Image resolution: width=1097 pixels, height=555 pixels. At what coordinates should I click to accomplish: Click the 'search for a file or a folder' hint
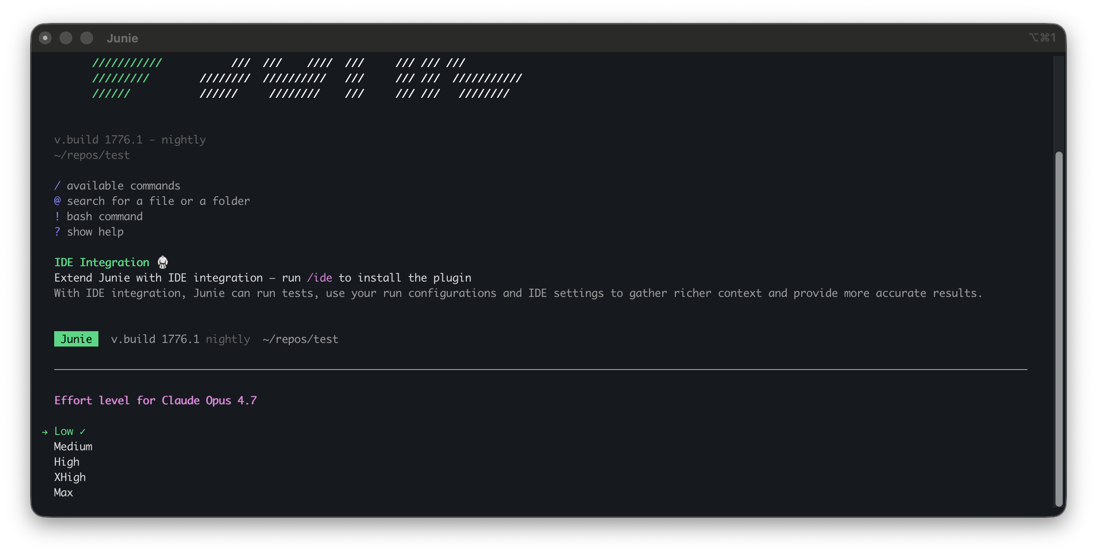pos(158,201)
